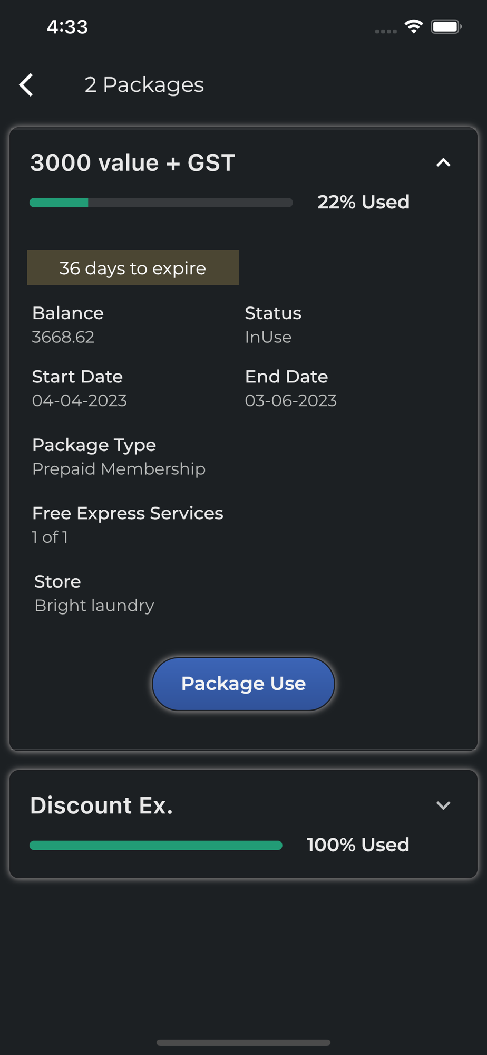Tap the Bright laundry store name
This screenshot has width=487, height=1055.
click(x=94, y=606)
